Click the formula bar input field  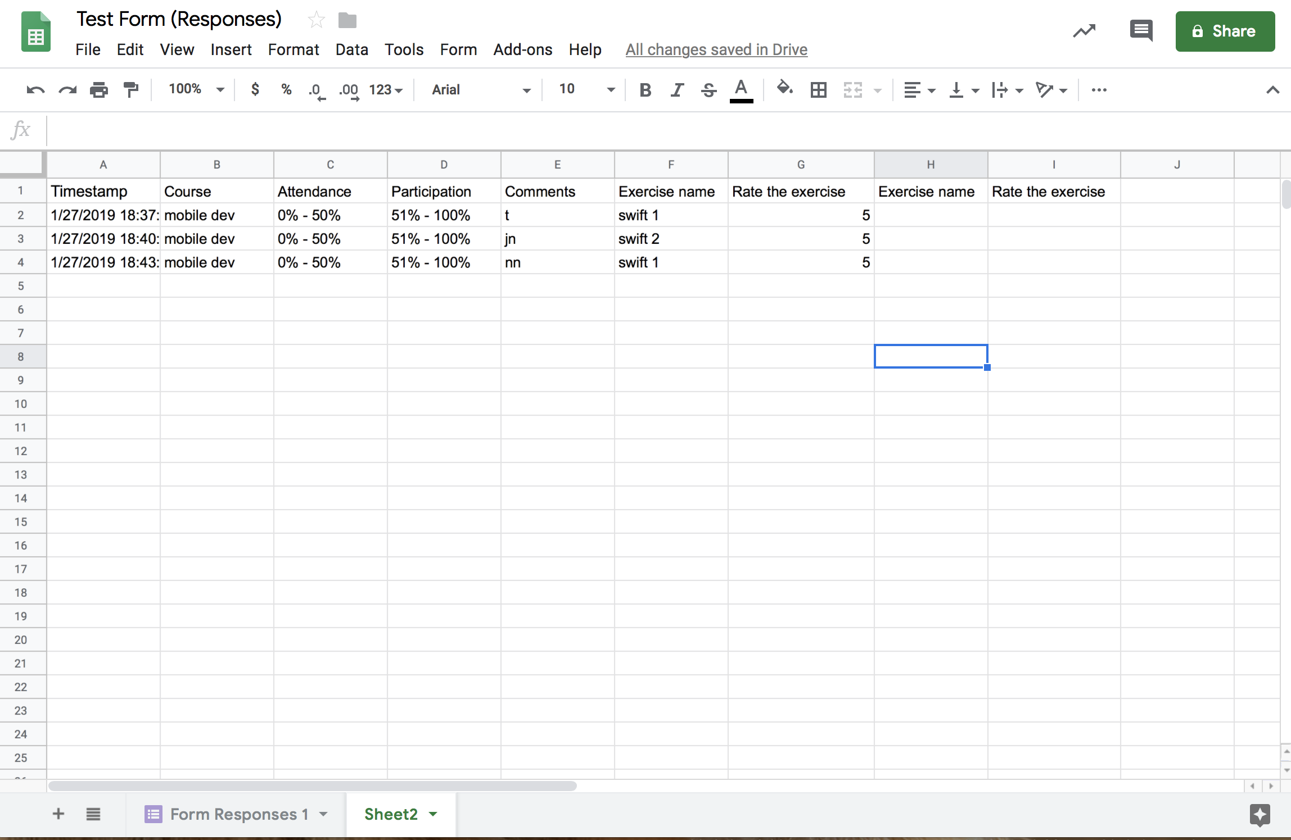tap(663, 130)
